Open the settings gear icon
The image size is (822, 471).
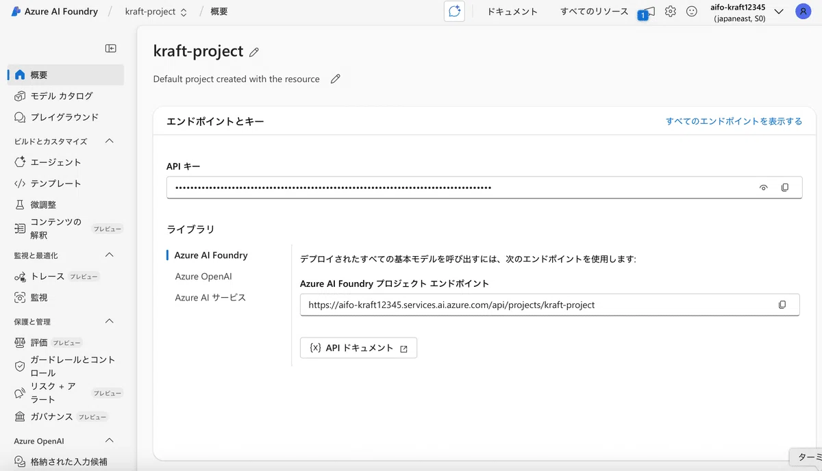point(671,12)
